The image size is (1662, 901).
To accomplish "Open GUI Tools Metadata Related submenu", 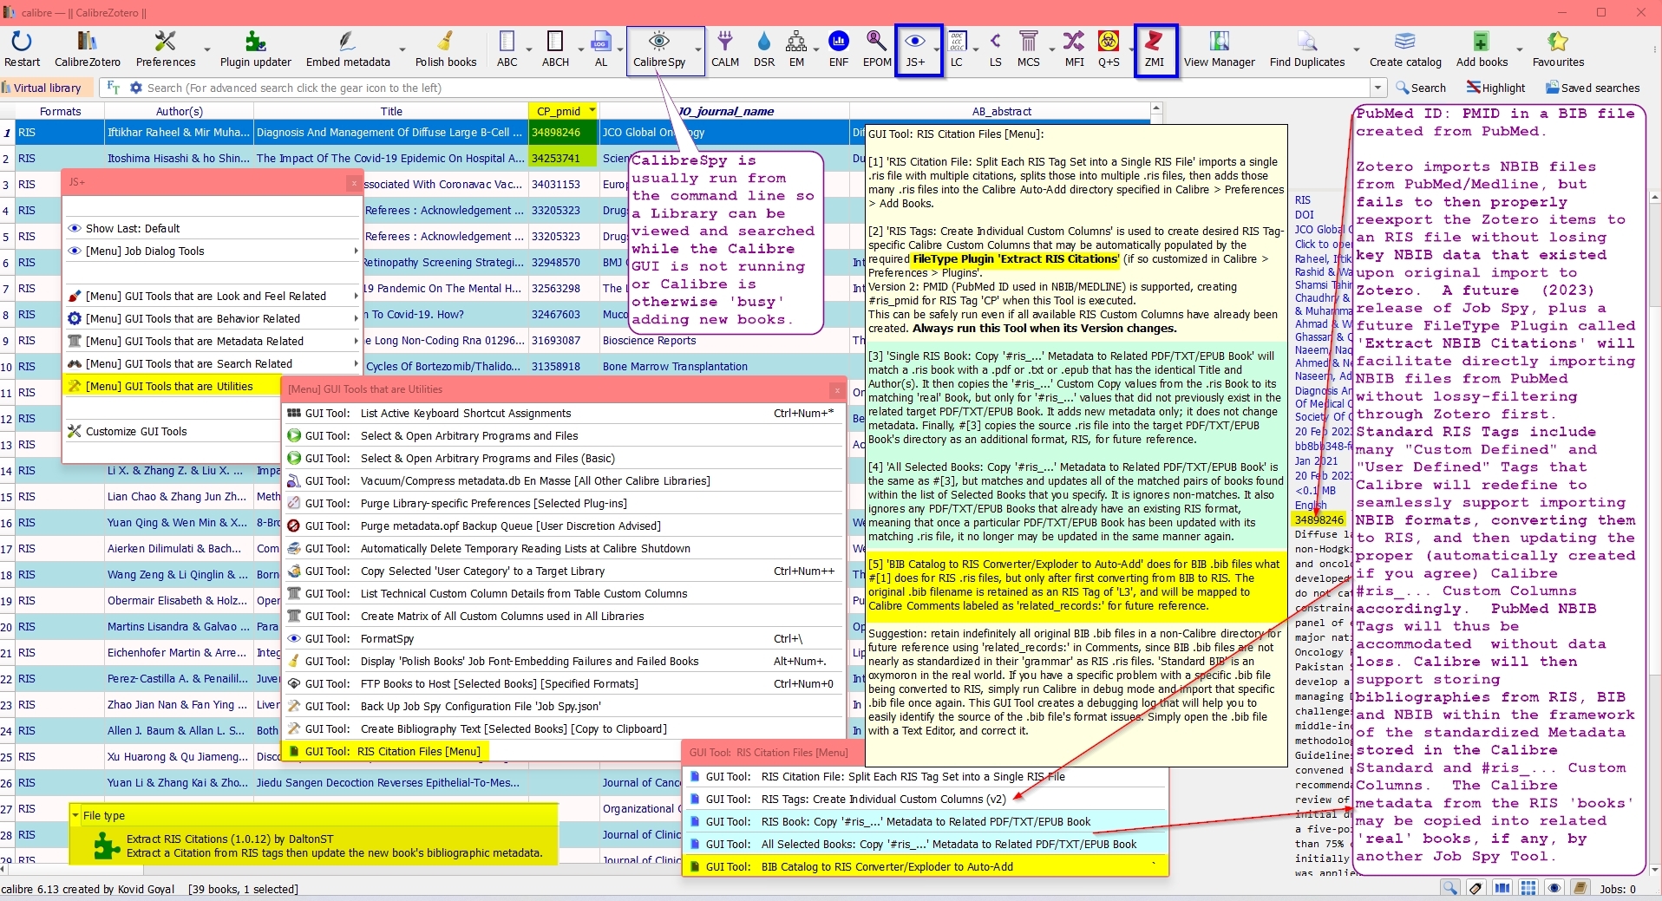I will pyautogui.click(x=213, y=342).
